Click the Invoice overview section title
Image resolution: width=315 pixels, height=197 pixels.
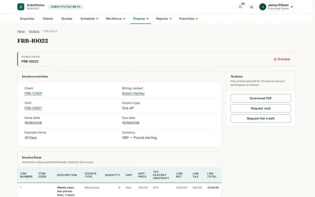(35, 76)
